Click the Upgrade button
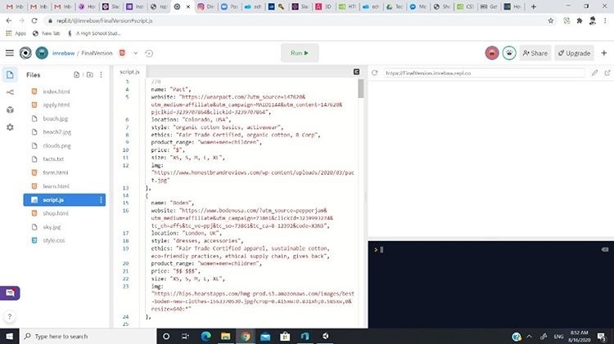The width and height of the screenshot is (614, 344). tap(574, 53)
